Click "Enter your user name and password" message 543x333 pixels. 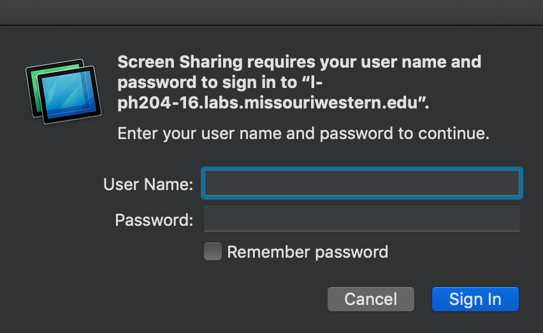click(x=303, y=134)
